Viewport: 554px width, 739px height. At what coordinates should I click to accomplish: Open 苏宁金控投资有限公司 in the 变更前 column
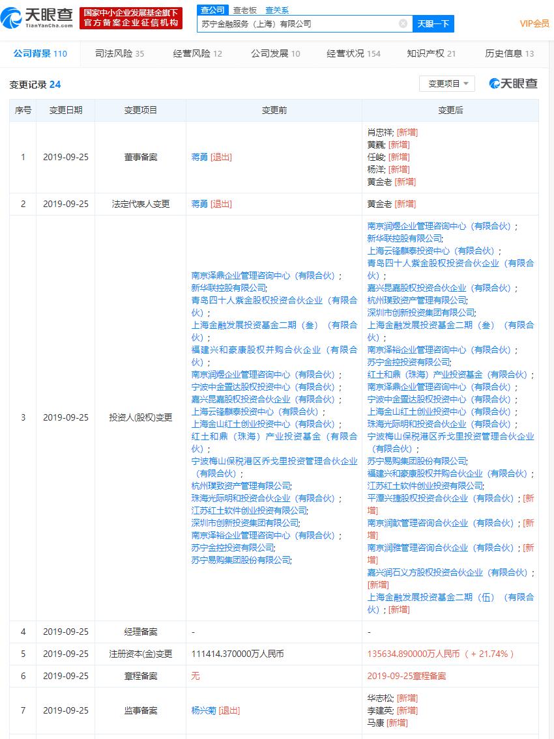[233, 548]
